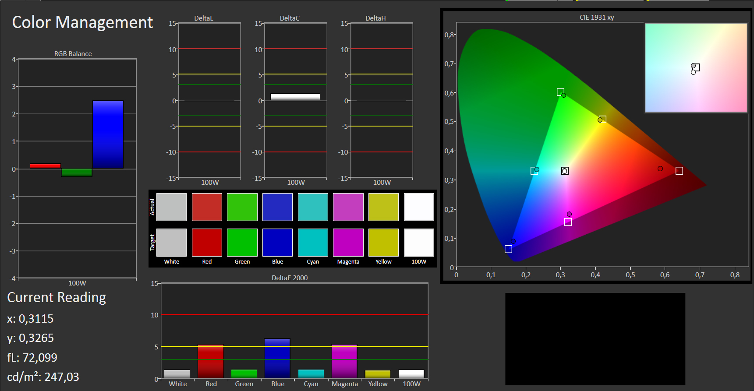Pick the Target White swatch
Image resolution: width=754 pixels, height=391 pixels.
click(x=171, y=243)
